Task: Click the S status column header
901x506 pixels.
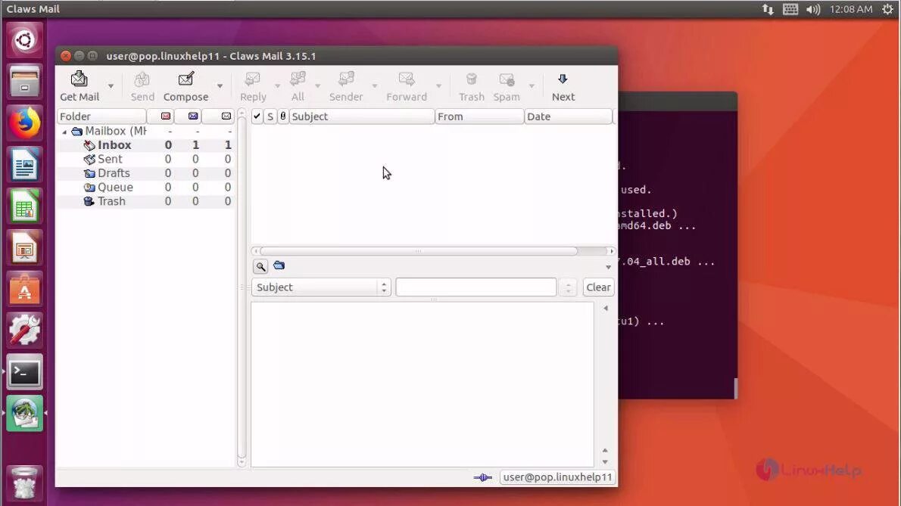Action: (x=270, y=116)
